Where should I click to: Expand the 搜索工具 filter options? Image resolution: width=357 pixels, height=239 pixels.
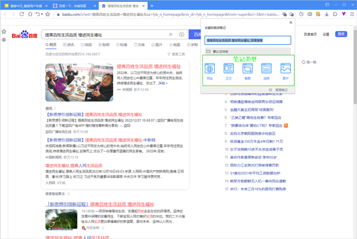coord(177,54)
